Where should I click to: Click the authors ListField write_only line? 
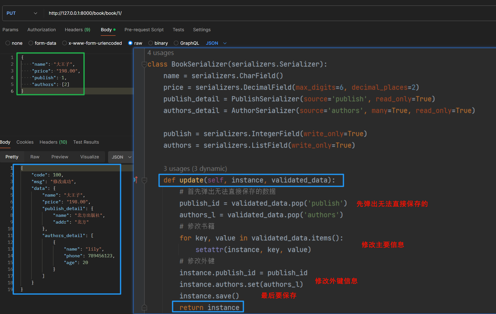pyautogui.click(x=259, y=145)
